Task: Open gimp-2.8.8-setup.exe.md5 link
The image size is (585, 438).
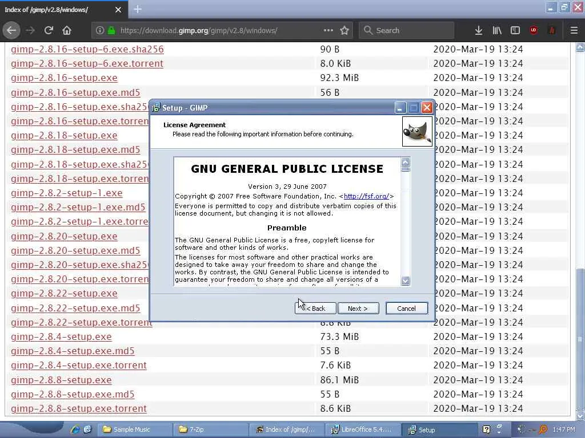Action: pyautogui.click(x=73, y=395)
